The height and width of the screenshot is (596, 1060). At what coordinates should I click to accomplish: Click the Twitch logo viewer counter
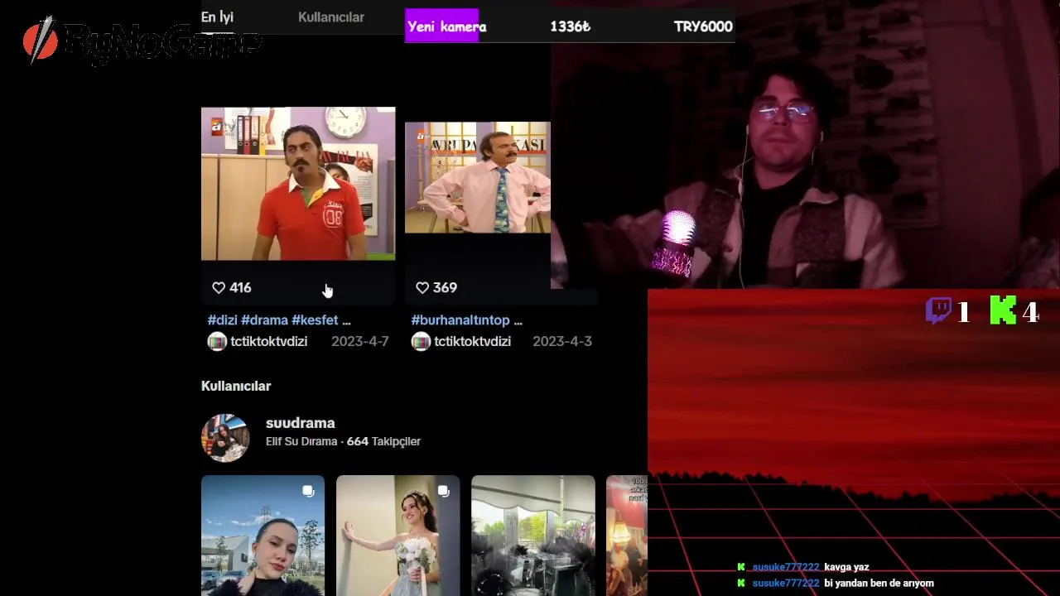947,311
